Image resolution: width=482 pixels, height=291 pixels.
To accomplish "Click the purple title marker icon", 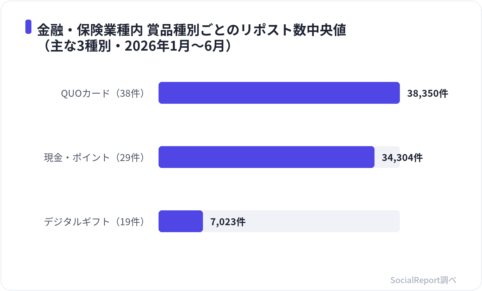I will (x=29, y=27).
